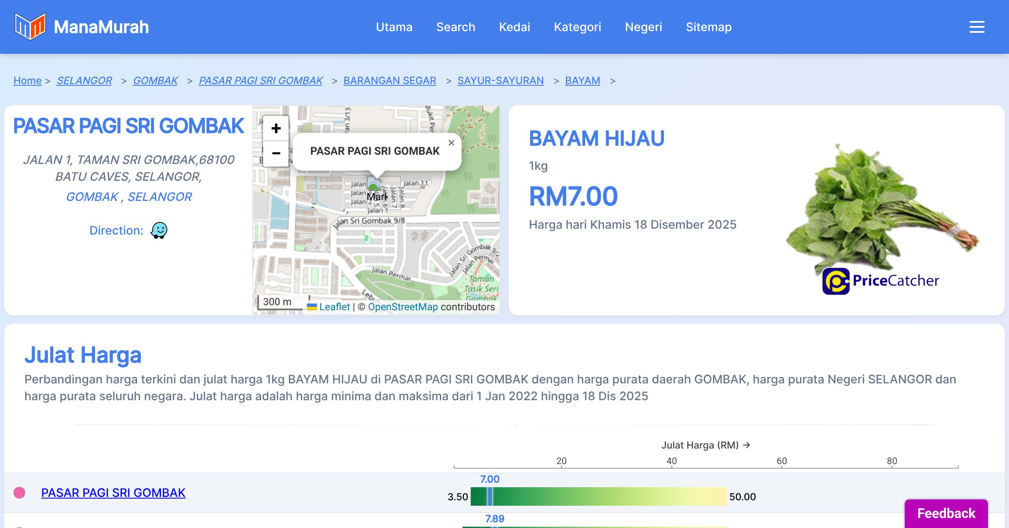Open Waze direction icon

tap(159, 230)
